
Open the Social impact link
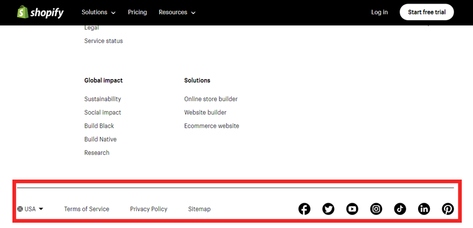pyautogui.click(x=102, y=112)
